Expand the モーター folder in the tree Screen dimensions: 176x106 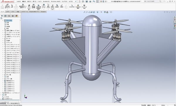click(3, 39)
